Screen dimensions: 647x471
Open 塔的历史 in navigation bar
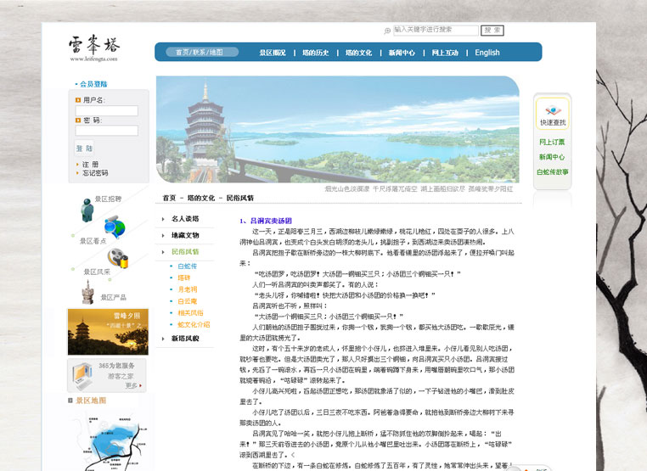[315, 53]
